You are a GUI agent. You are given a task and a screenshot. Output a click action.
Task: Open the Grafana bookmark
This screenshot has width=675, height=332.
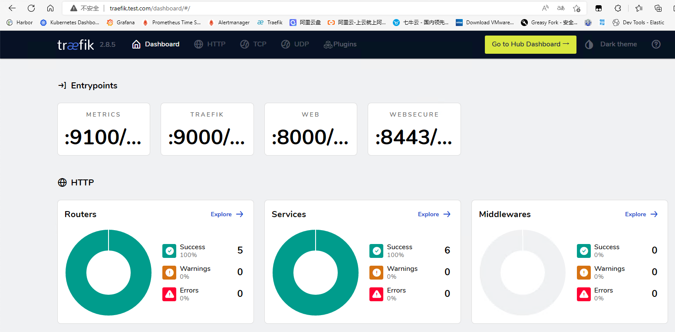[121, 23]
